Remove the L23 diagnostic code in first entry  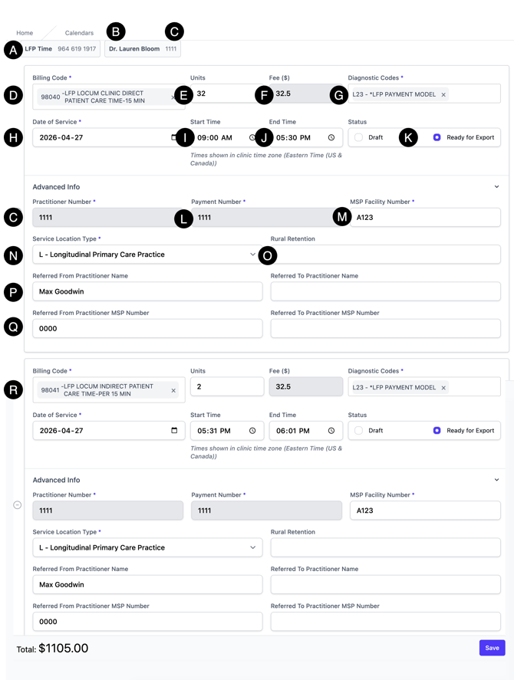(x=443, y=95)
